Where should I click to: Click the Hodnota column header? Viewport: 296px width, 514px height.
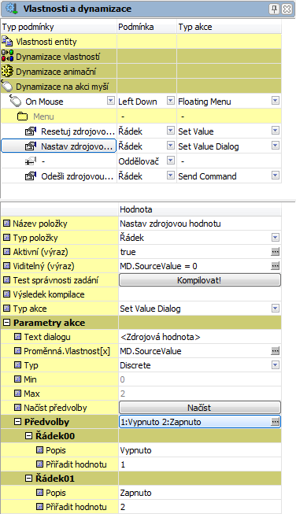[200, 209]
